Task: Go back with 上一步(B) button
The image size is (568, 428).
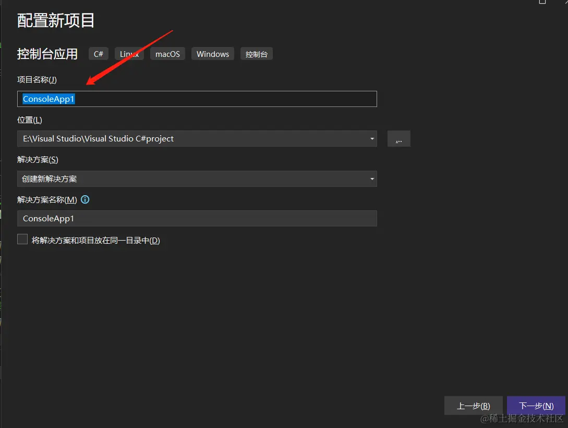Action: [x=473, y=406]
